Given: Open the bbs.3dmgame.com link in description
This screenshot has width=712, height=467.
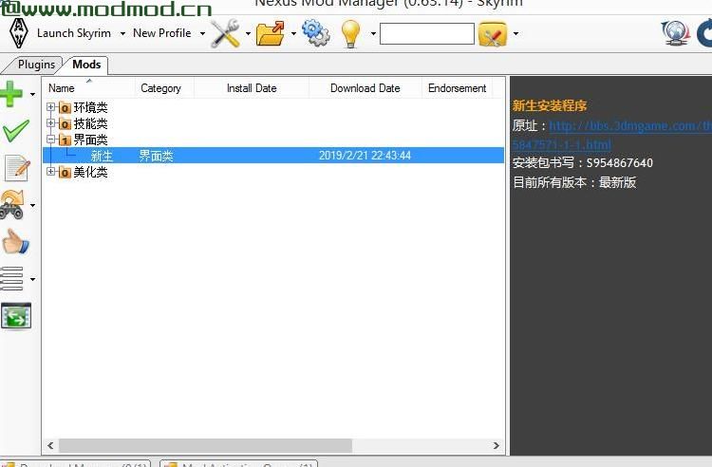Looking at the screenshot, I should coord(630,125).
